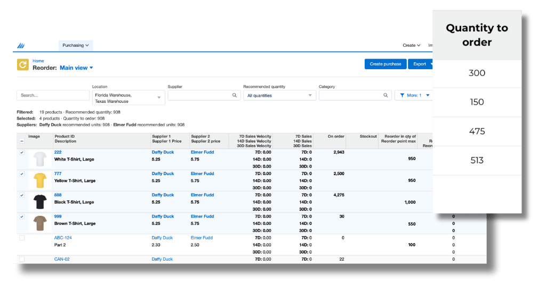Click the White T-Shirt product thumbnail
Image resolution: width=546 pixels, height=284 pixels.
coord(39,159)
